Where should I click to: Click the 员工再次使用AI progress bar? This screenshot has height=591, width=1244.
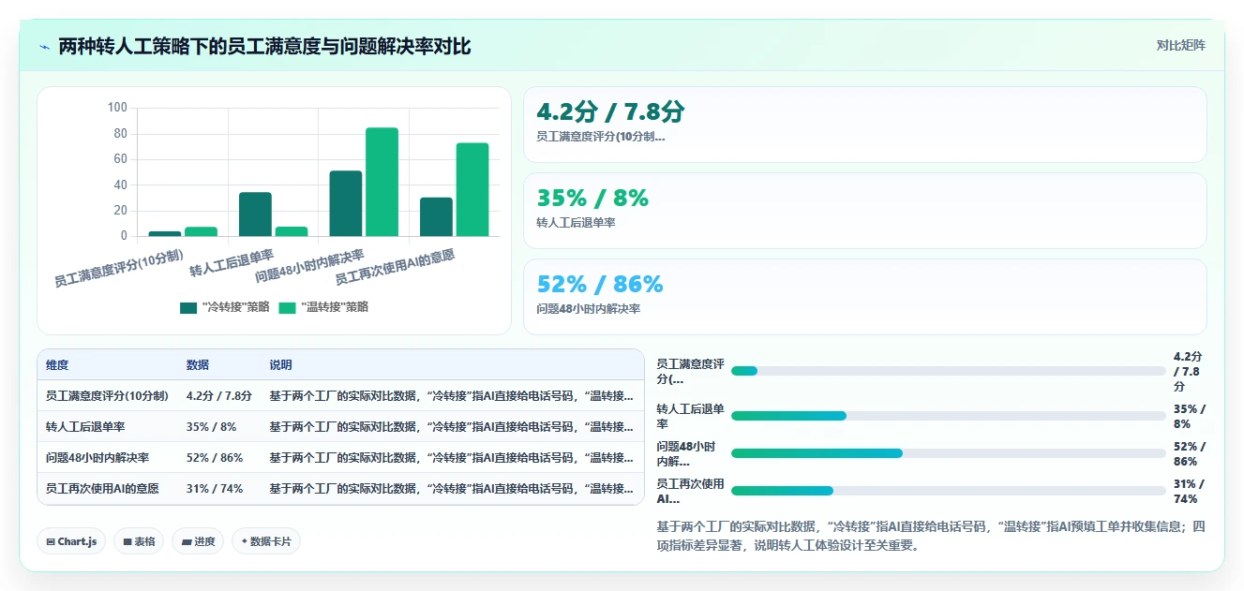point(948,491)
